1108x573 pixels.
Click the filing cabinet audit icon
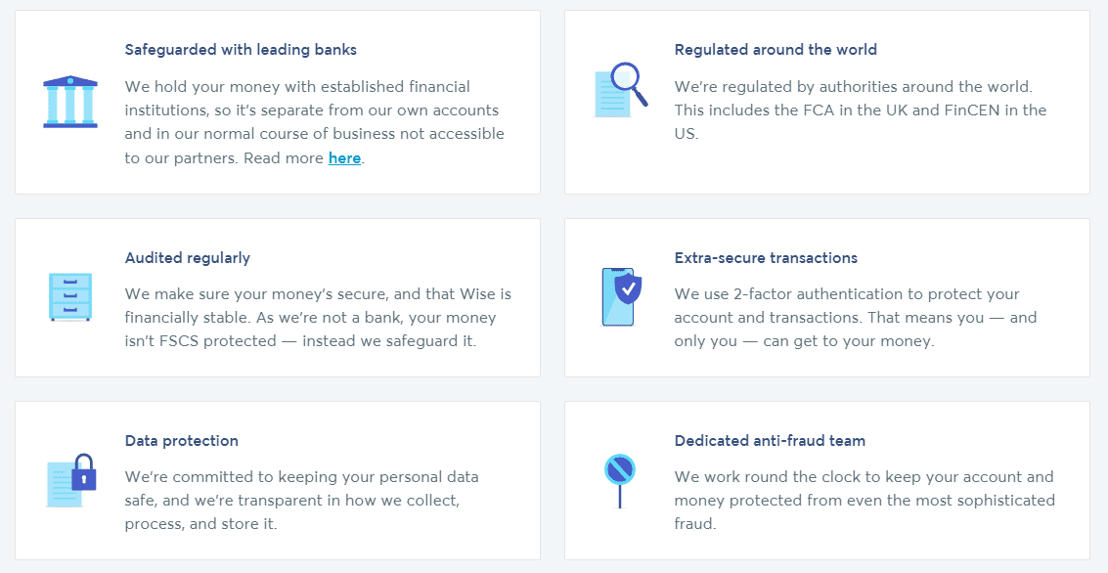[x=70, y=296]
